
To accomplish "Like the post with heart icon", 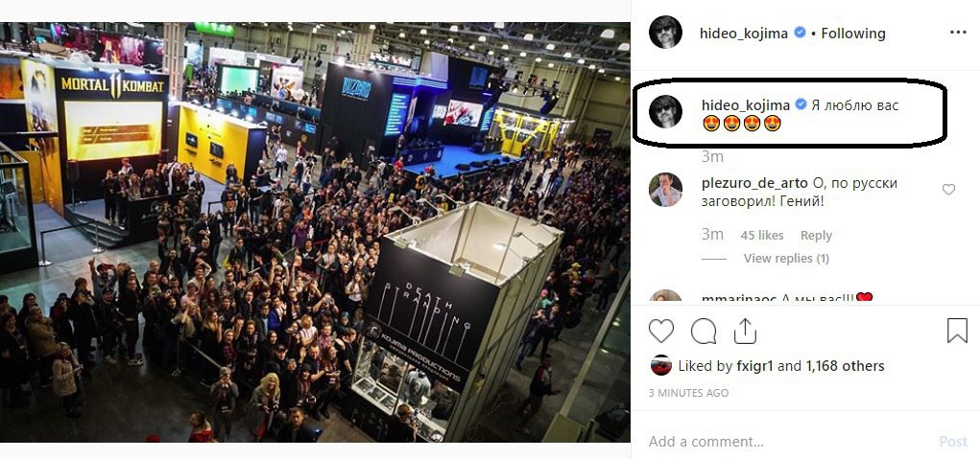I will (x=660, y=332).
